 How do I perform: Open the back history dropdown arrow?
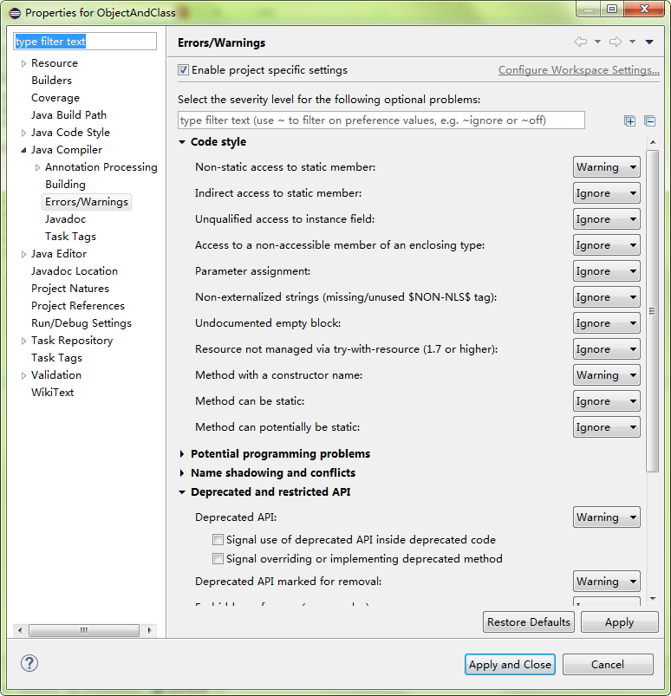597,42
